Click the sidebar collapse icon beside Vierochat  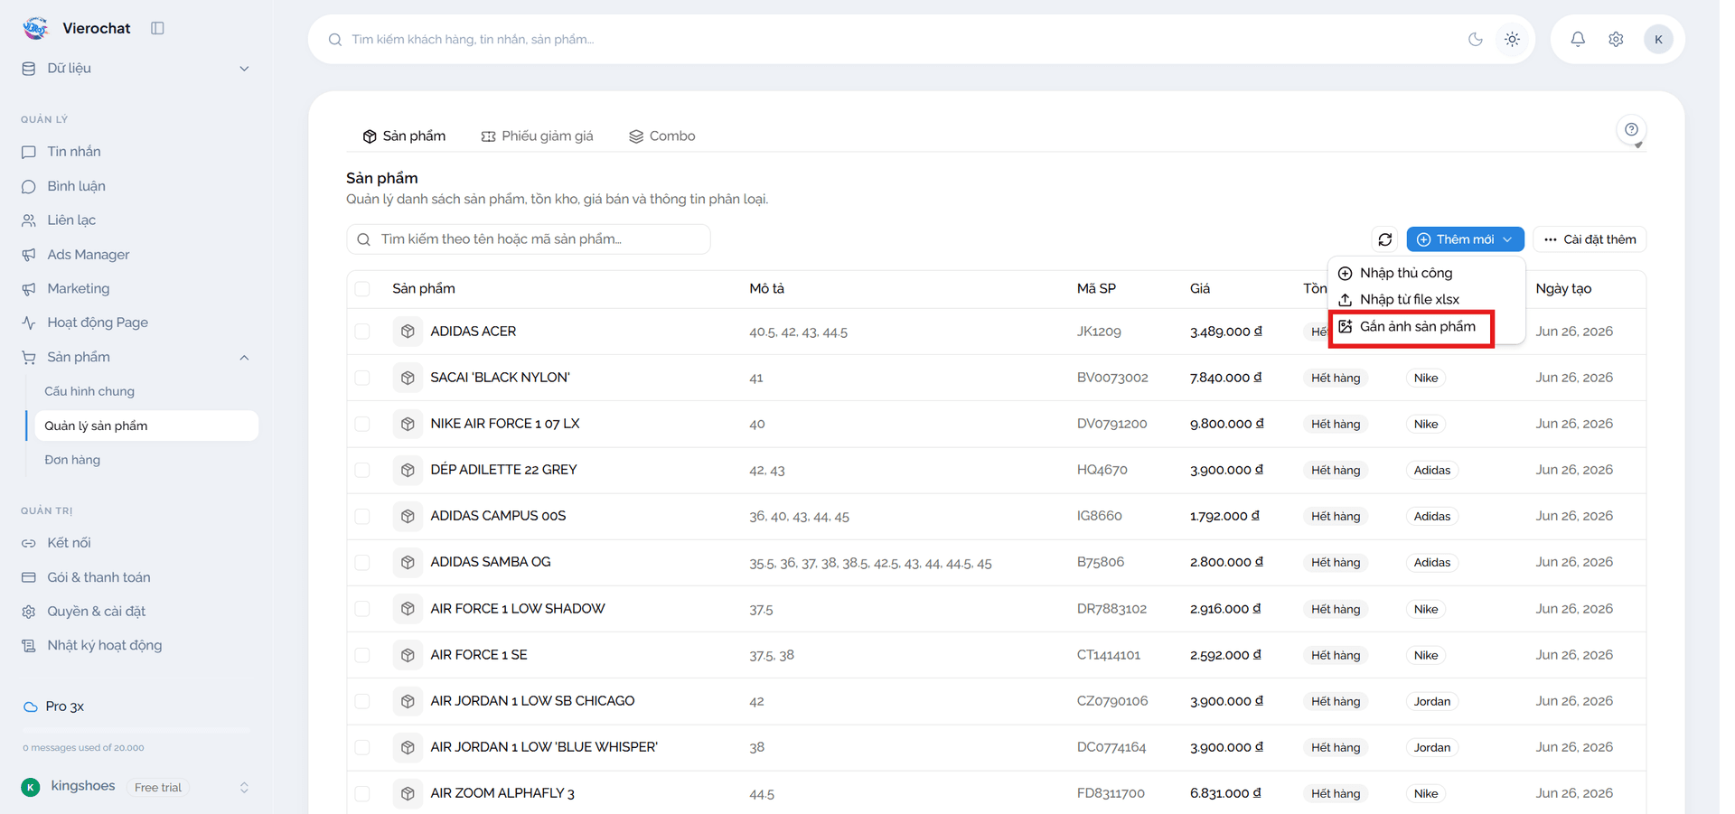(157, 28)
